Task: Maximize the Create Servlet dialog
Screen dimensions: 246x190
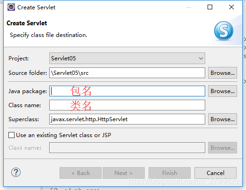Action: [x=210, y=7]
